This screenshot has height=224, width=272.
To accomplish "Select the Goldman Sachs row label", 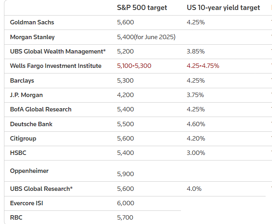I will coord(32,22).
